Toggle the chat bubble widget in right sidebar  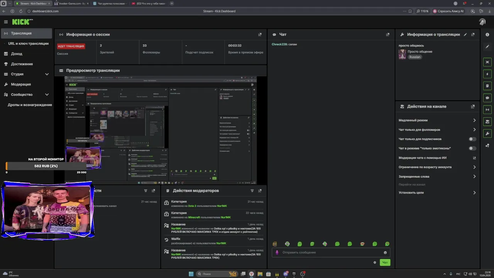pos(487,98)
